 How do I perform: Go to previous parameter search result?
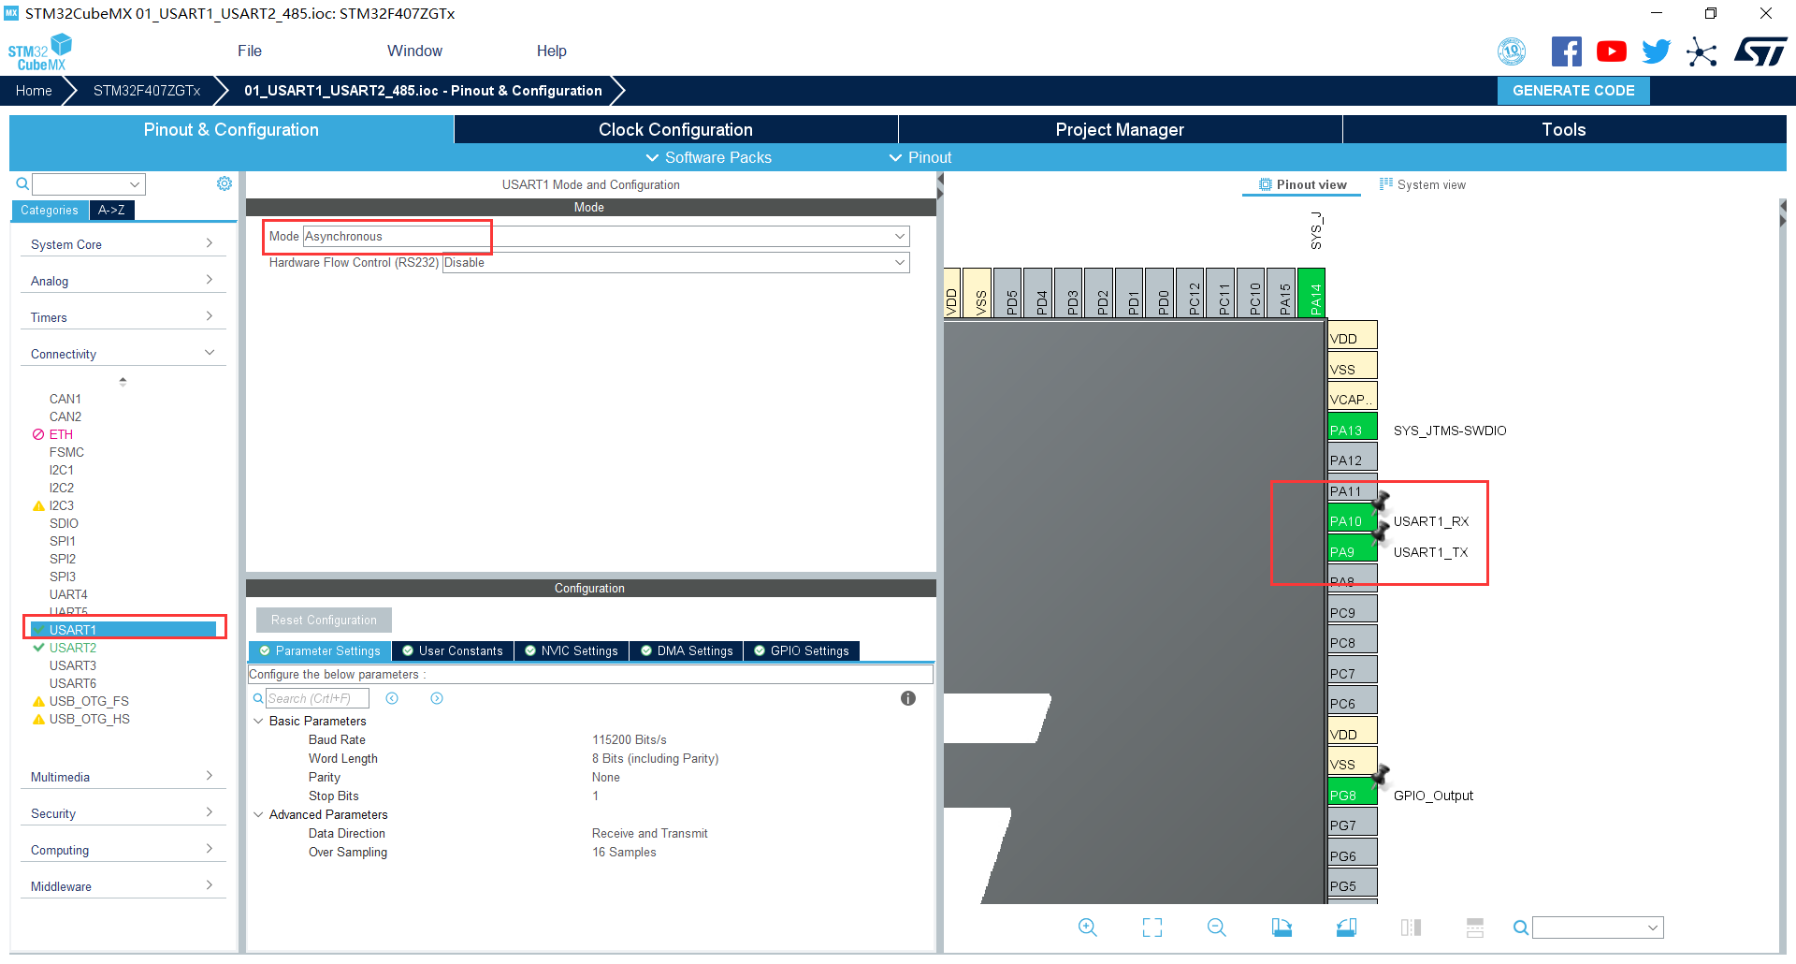point(392,698)
